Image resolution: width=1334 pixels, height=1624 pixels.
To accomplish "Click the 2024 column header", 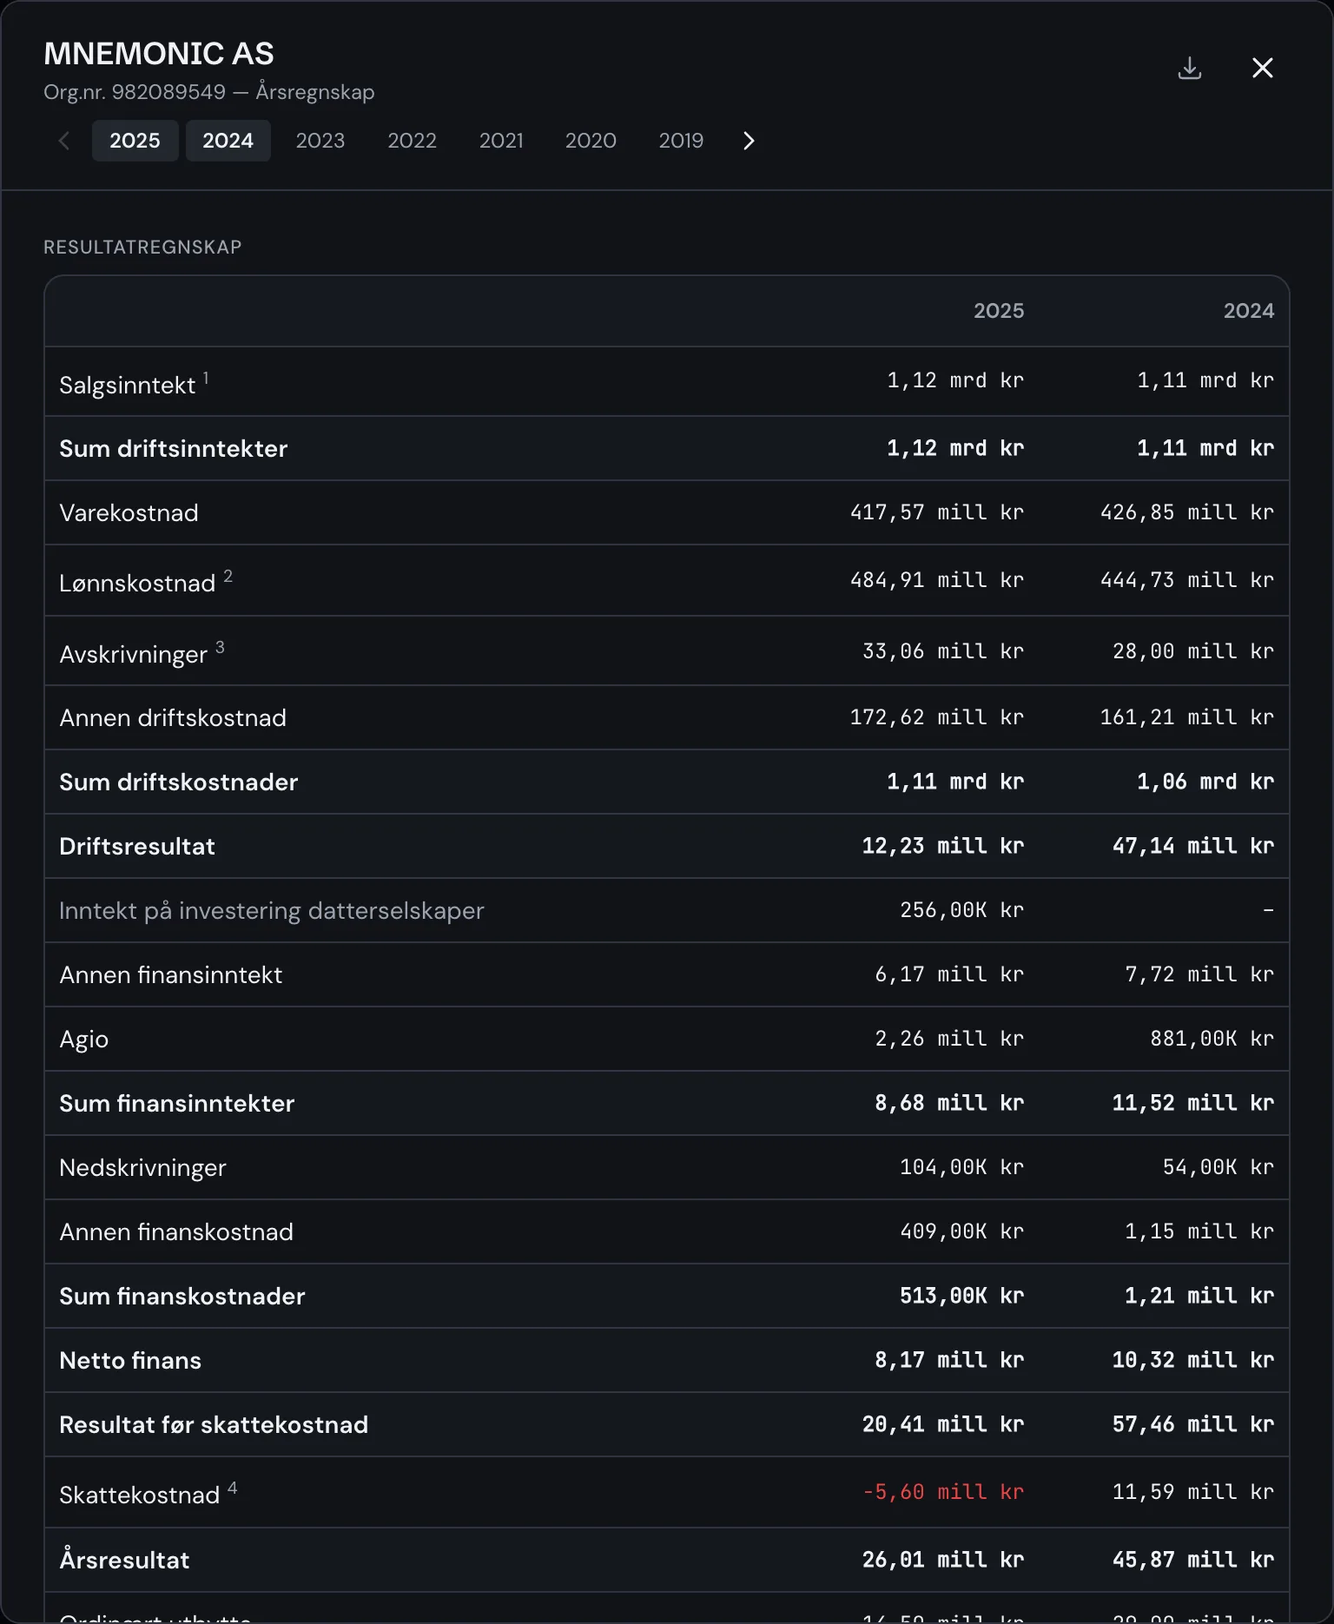I will 1249,311.
